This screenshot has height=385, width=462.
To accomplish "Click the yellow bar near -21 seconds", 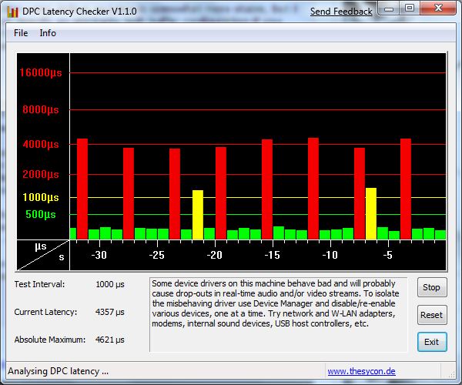I will (x=198, y=215).
